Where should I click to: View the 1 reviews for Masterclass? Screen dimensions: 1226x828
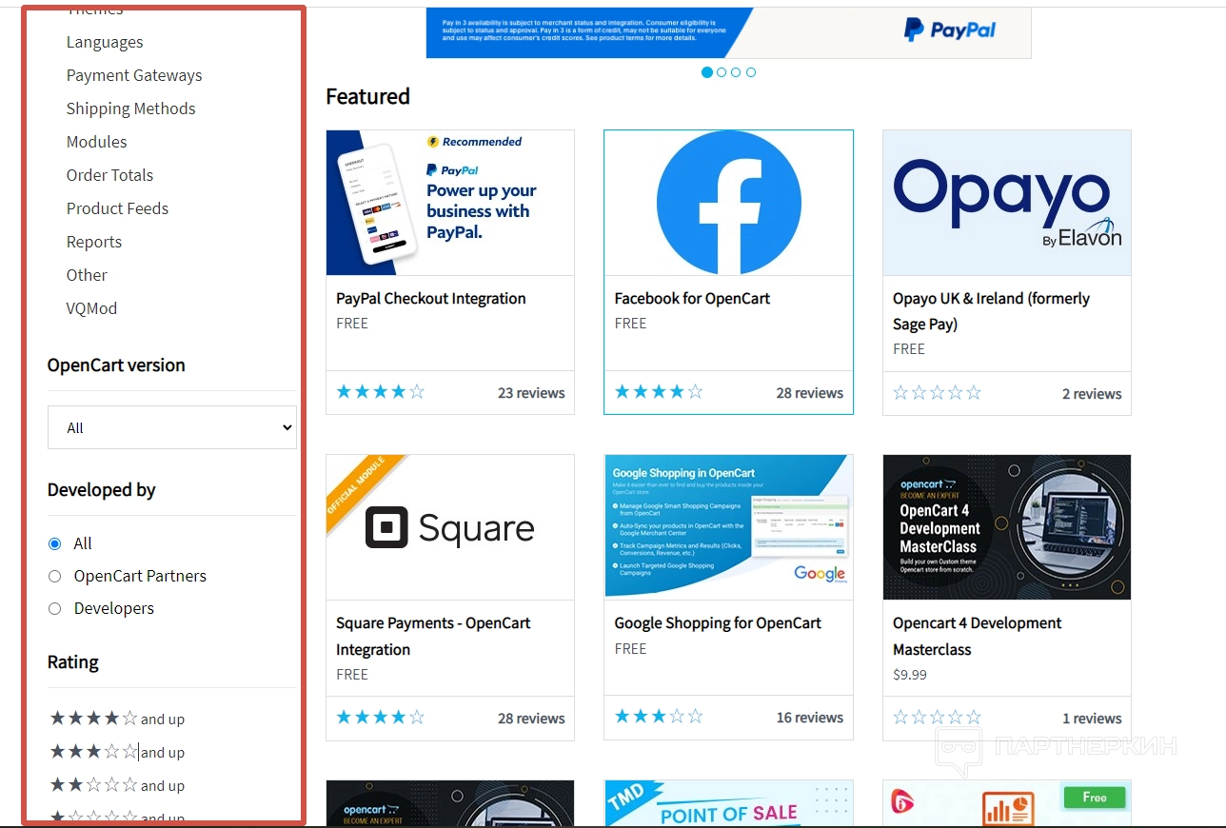pos(1092,719)
